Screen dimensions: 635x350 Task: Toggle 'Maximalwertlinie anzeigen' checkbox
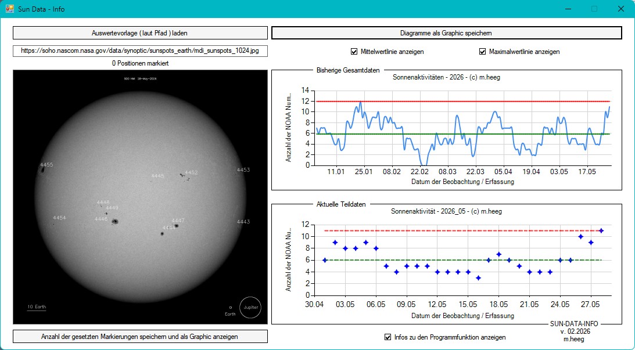coord(482,52)
